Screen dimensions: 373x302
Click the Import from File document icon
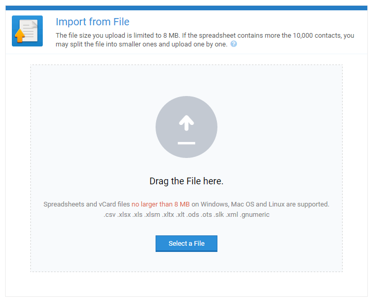[x=27, y=31]
